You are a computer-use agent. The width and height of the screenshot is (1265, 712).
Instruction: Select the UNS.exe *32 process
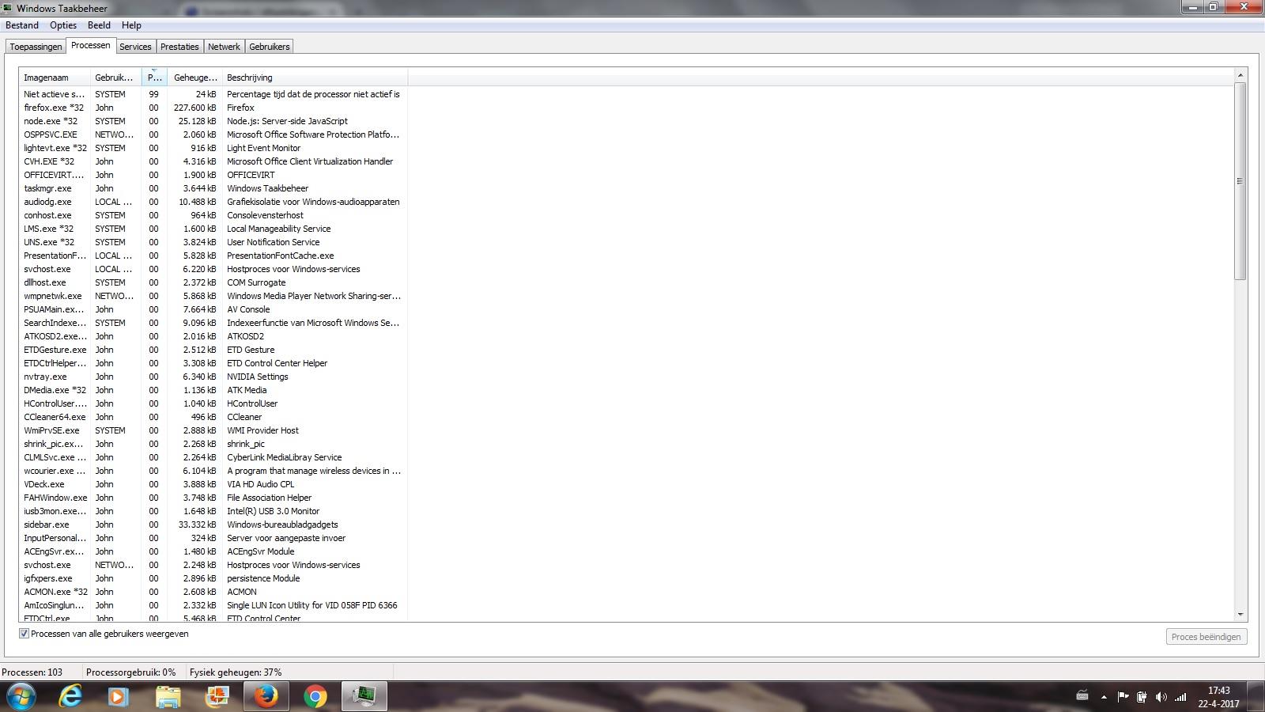click(x=213, y=242)
